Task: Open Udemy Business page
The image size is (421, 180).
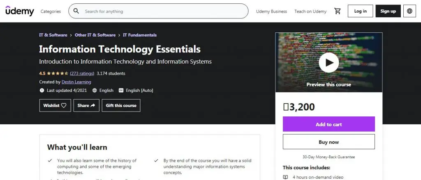Action: (271, 11)
